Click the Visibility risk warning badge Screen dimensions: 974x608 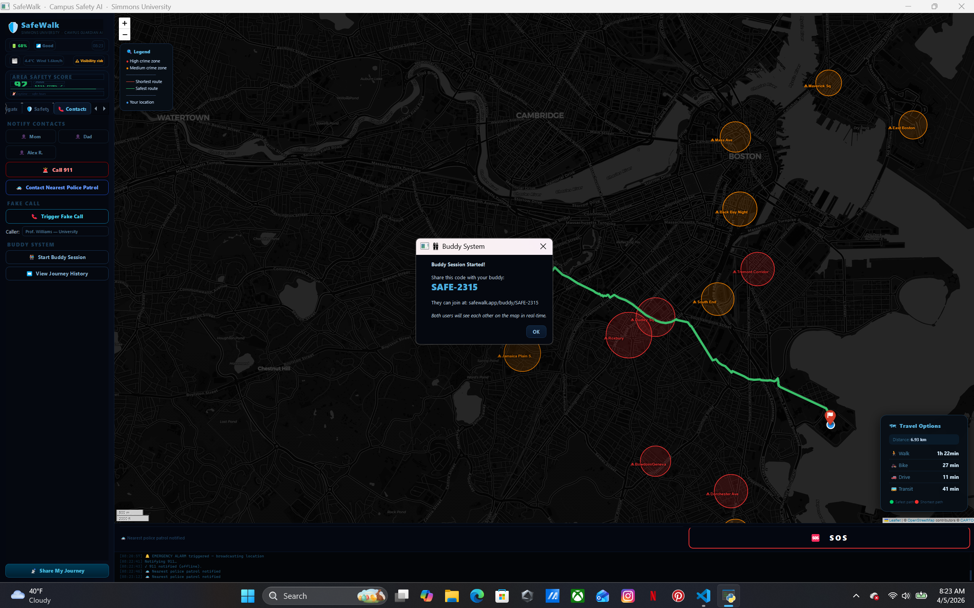tap(89, 61)
